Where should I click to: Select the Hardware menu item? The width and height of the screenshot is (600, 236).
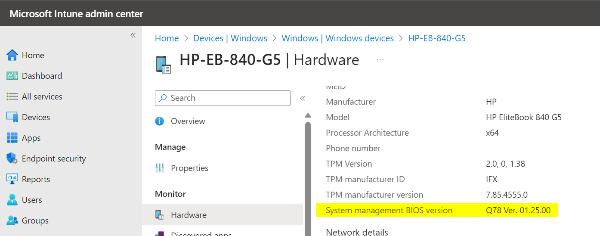pyautogui.click(x=189, y=215)
